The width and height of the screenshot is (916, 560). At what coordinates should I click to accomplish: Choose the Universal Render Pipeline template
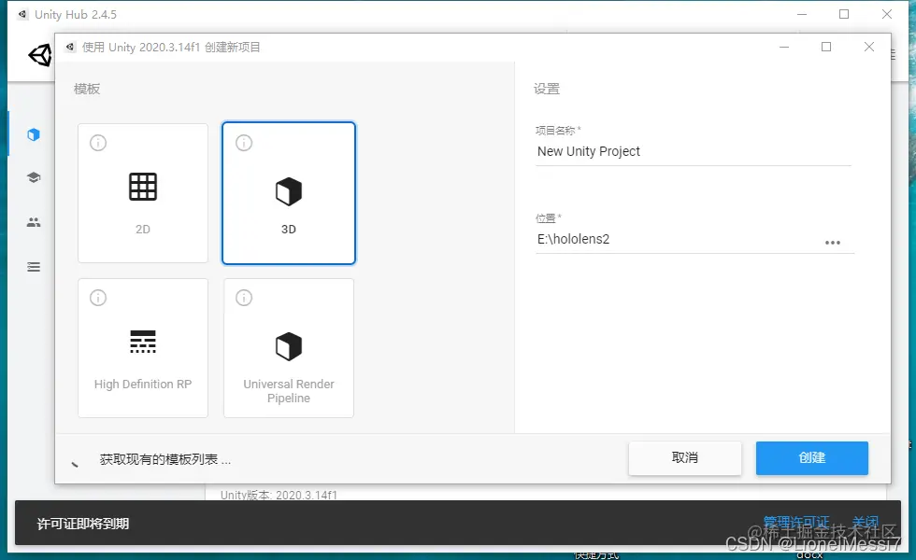[289, 347]
